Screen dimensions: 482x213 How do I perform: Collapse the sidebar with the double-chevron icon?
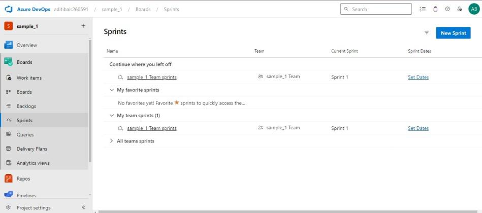pyautogui.click(x=84, y=207)
